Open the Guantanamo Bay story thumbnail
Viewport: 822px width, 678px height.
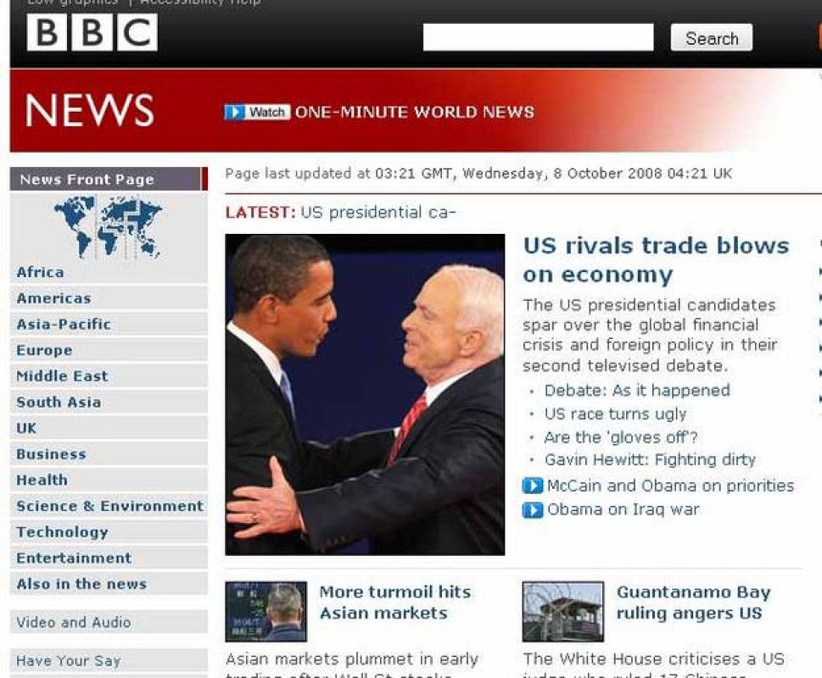point(562,611)
